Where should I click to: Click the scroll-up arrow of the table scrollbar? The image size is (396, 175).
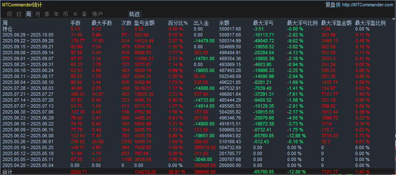tap(394, 19)
